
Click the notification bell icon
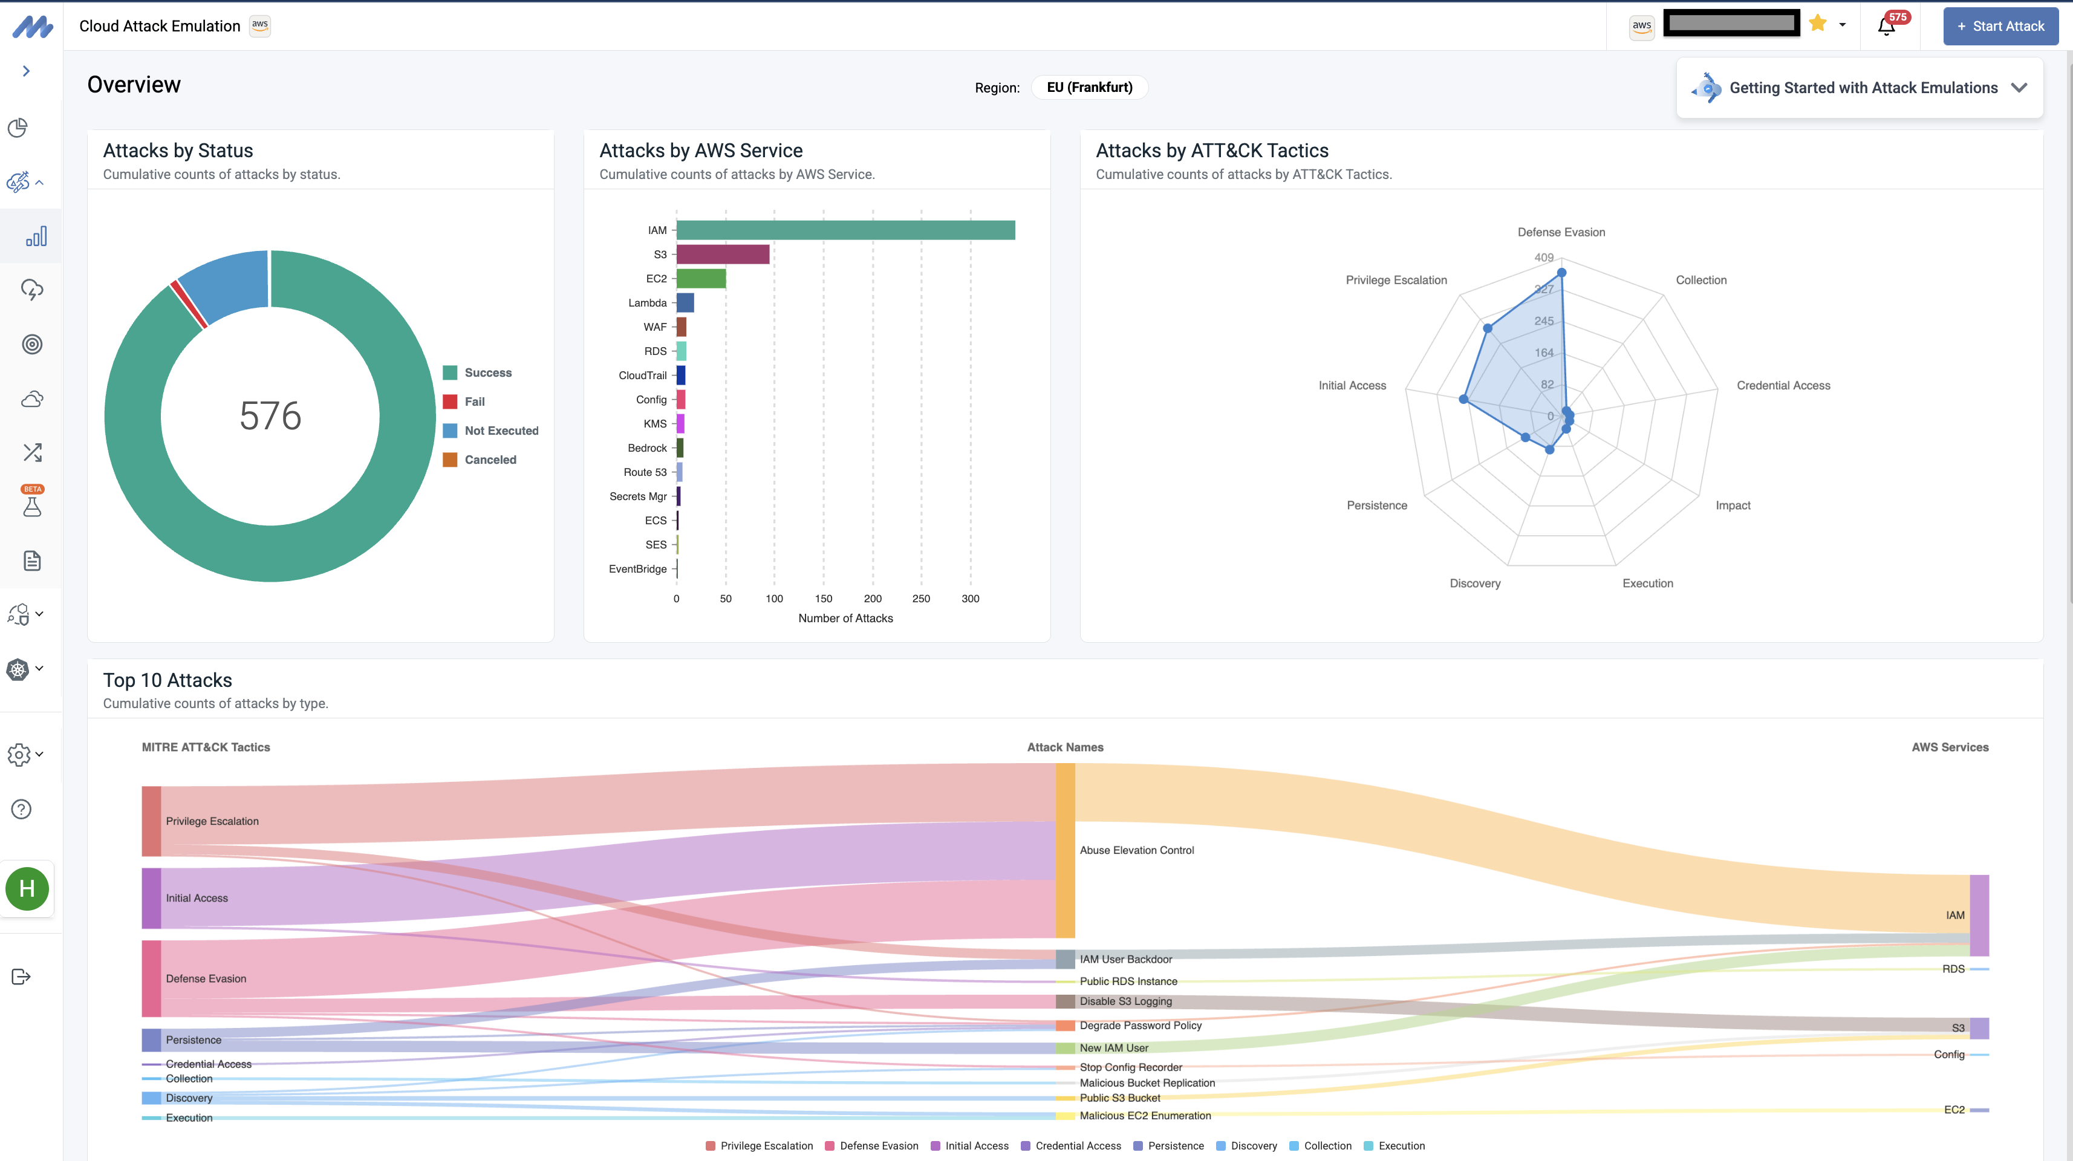point(1886,27)
